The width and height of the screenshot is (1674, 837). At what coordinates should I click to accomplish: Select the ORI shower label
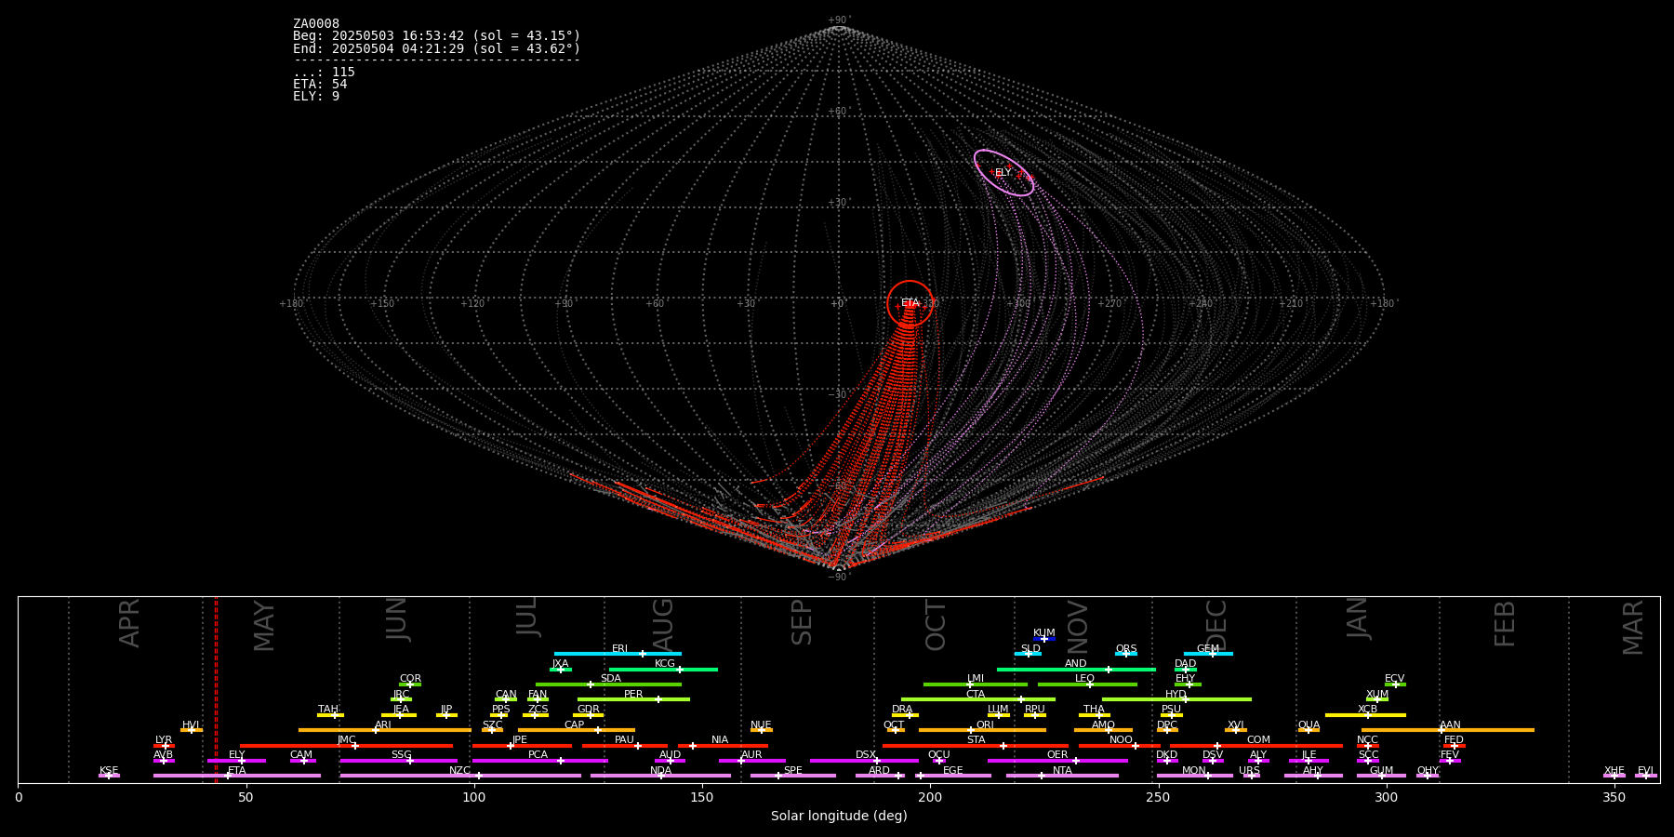click(x=985, y=725)
